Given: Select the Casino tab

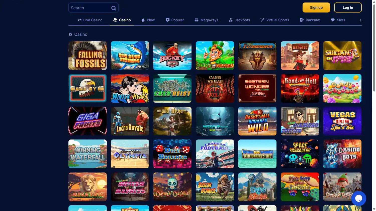Looking at the screenshot, I should coord(122,20).
